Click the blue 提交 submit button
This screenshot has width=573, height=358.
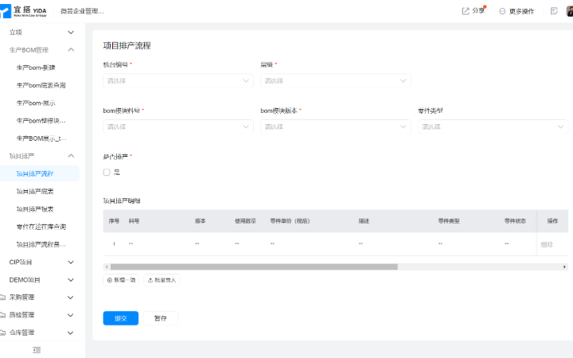point(121,318)
